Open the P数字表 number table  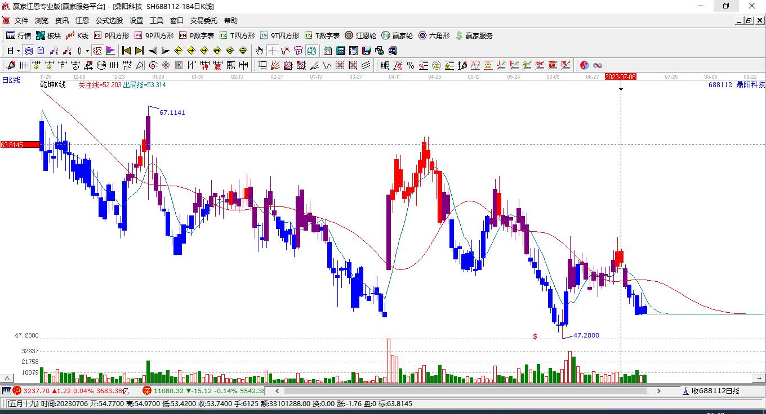coord(197,35)
